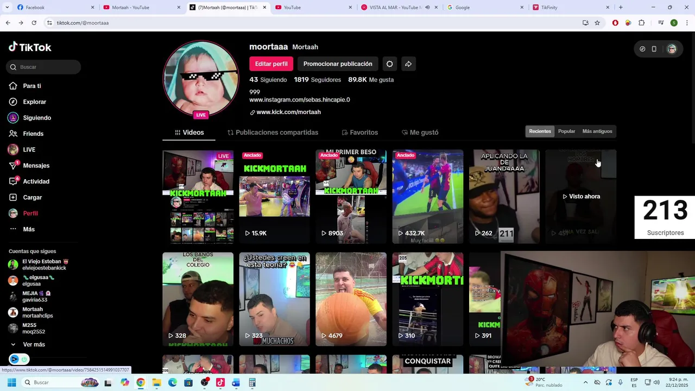Viewport: 695px width, 391px height.
Task: Open the pinned video with 432.7K views
Action: click(428, 197)
